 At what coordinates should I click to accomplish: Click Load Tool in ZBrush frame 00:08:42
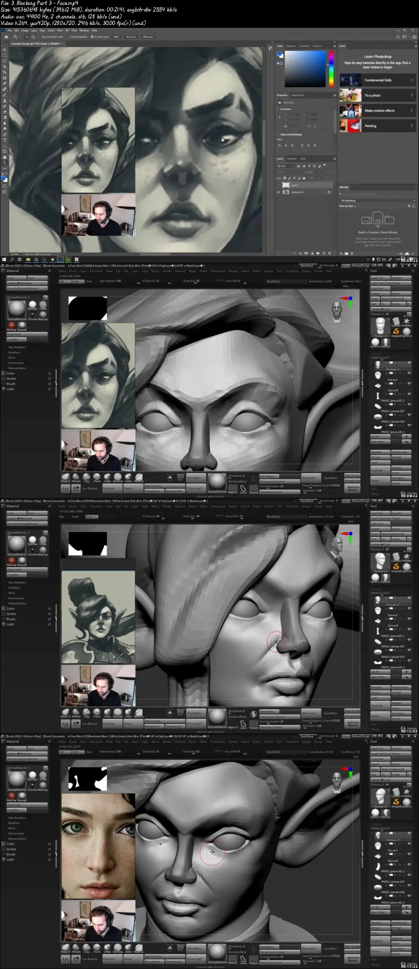click(x=381, y=278)
